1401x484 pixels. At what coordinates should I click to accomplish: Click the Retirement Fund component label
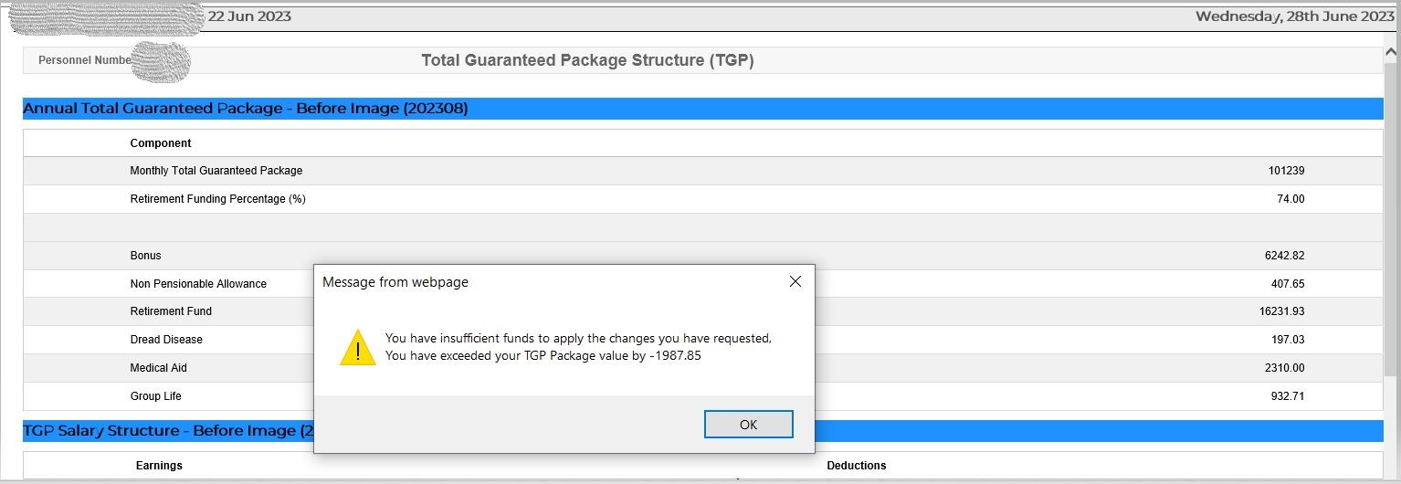[x=171, y=311]
